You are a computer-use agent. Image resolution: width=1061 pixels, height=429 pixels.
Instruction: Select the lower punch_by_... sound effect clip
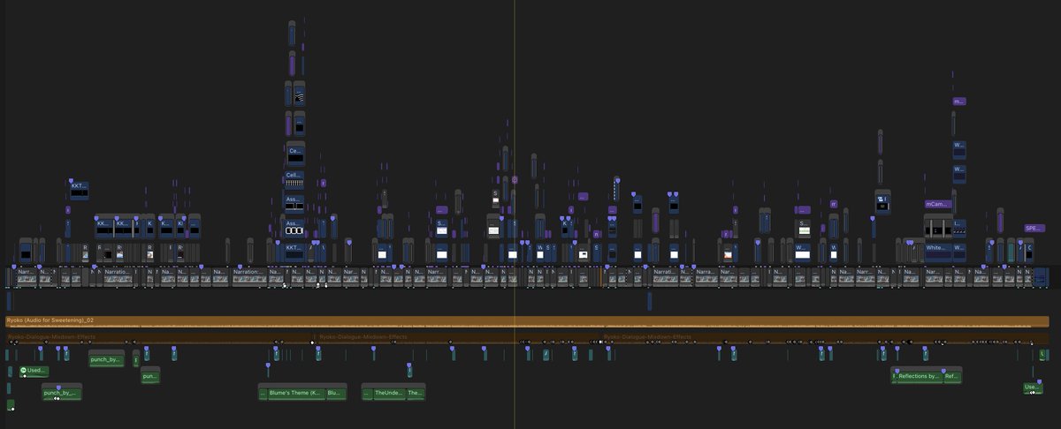click(x=62, y=392)
